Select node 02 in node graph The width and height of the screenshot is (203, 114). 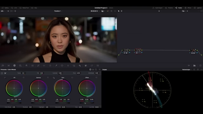(x=138, y=51)
